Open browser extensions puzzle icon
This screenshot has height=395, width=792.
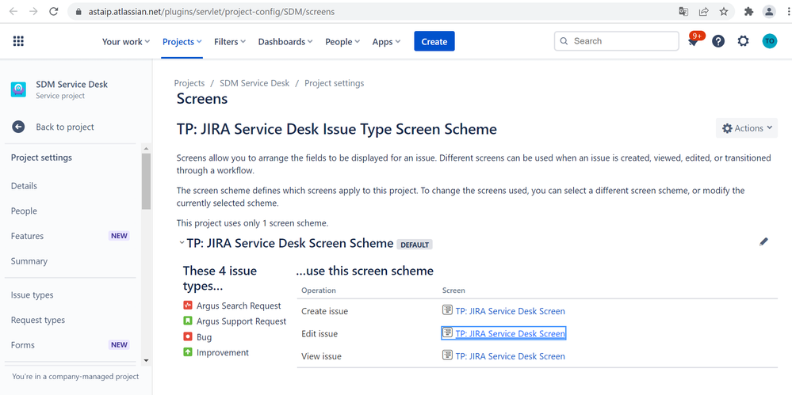point(749,11)
